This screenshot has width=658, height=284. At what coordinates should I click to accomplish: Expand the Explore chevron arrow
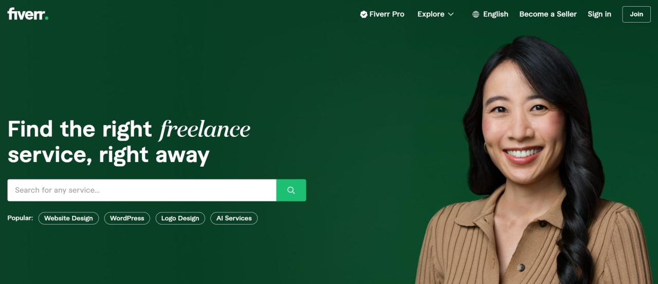451,14
